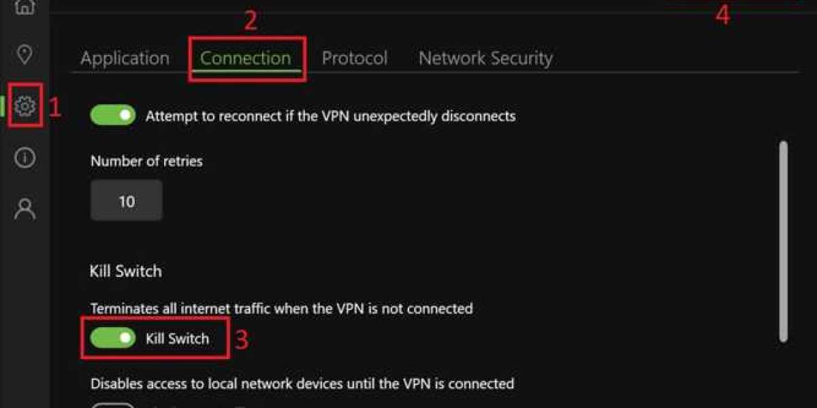Open the account profile icon
This screenshot has width=817, height=408.
25,208
